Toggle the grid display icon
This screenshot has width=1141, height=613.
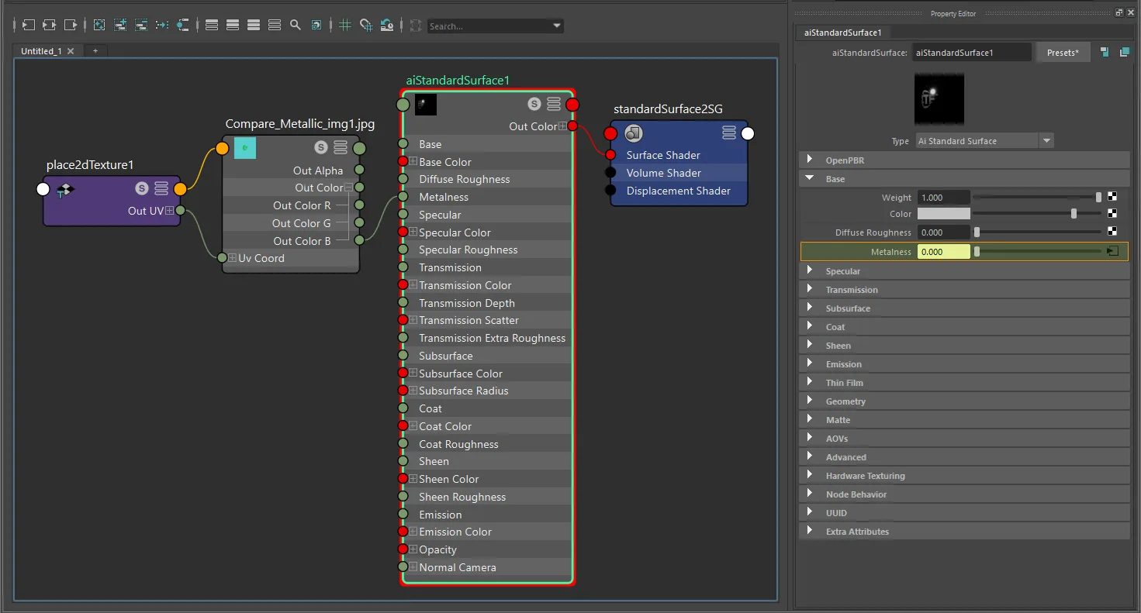[x=345, y=26]
